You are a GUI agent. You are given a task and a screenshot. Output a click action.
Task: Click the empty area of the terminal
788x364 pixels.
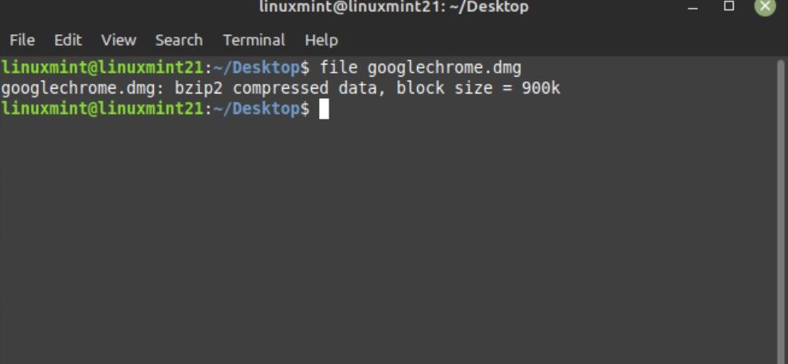[383, 239]
